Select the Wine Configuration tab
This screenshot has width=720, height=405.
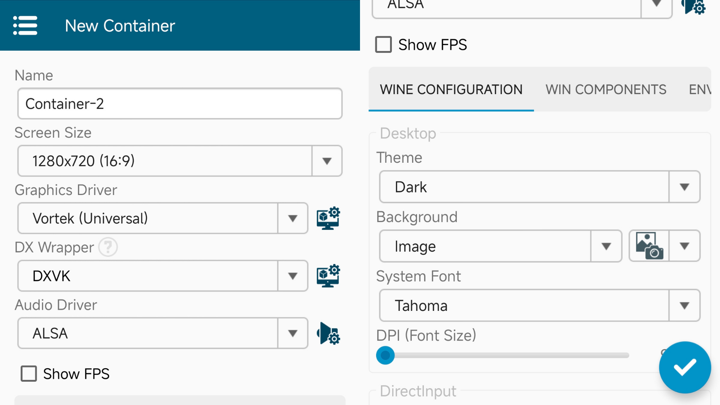(x=451, y=90)
